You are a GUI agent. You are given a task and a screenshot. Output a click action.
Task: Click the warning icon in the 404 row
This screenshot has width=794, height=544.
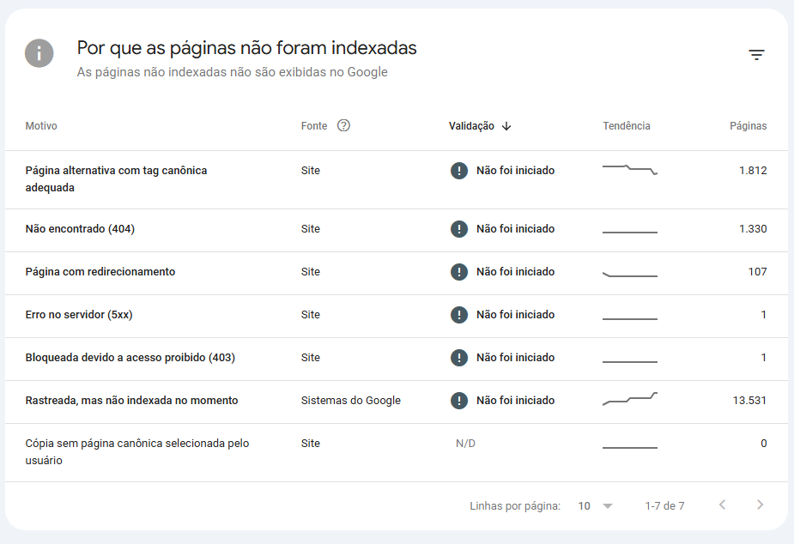click(459, 229)
